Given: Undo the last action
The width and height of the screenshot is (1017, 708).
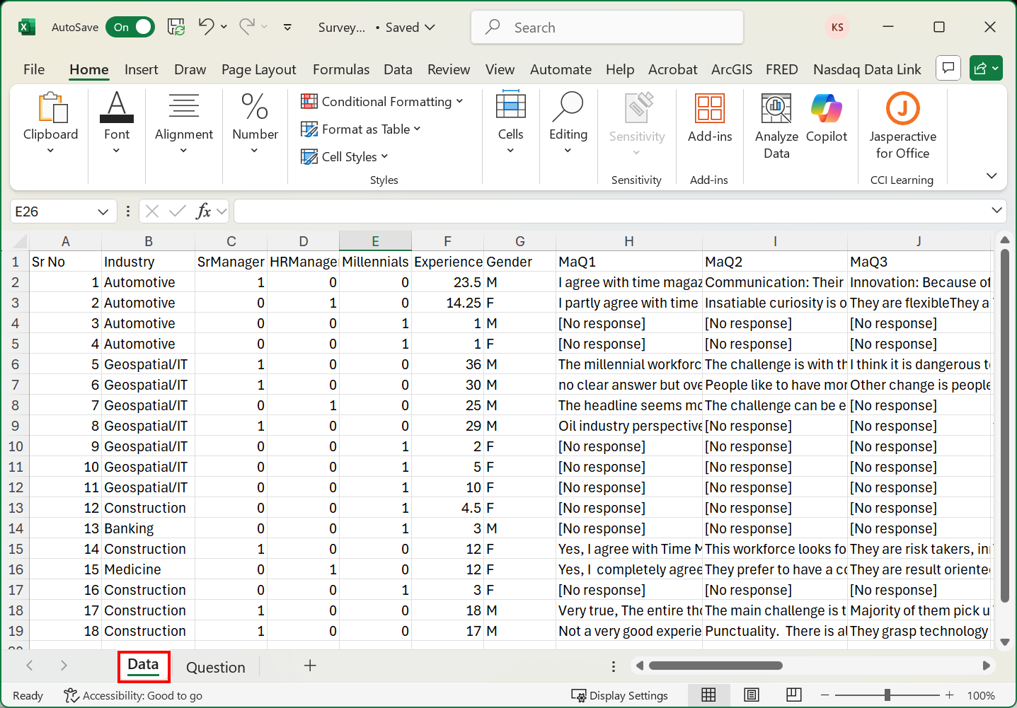Looking at the screenshot, I should tap(206, 27).
